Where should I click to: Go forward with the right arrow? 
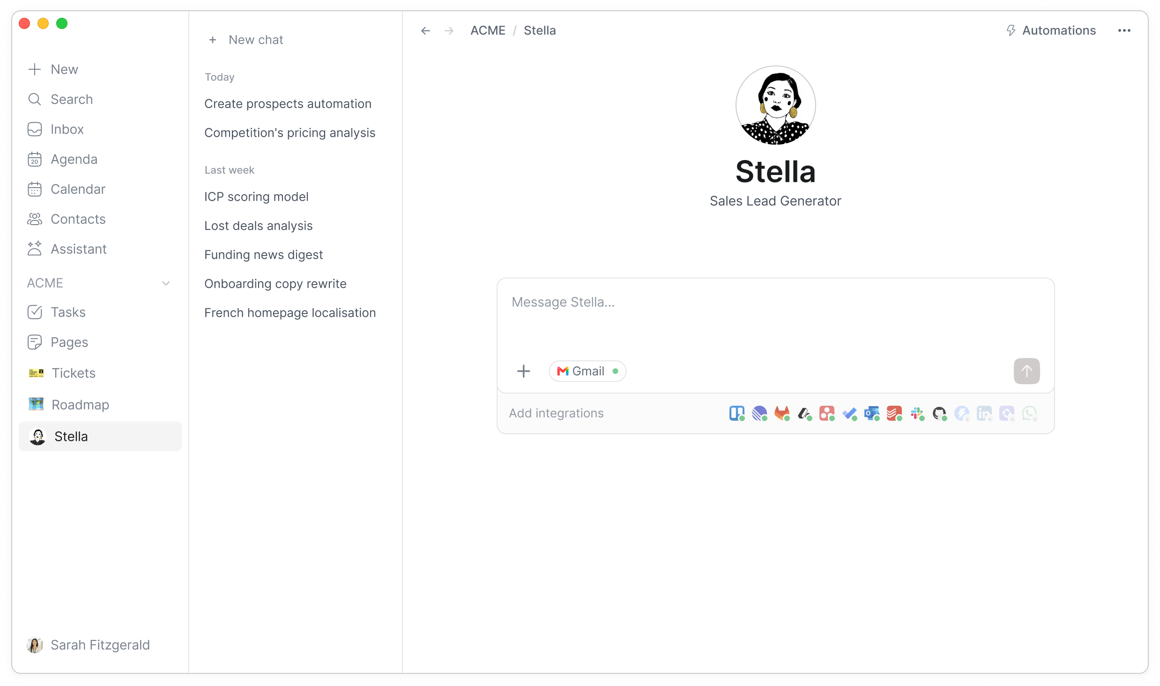[x=449, y=31]
